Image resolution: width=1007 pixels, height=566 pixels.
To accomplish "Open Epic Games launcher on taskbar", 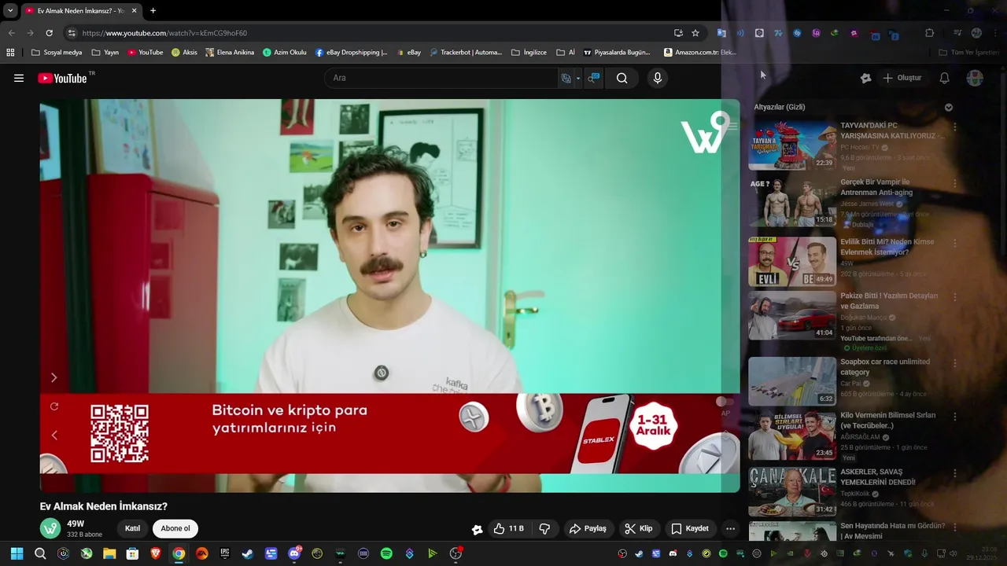I will pos(225,553).
